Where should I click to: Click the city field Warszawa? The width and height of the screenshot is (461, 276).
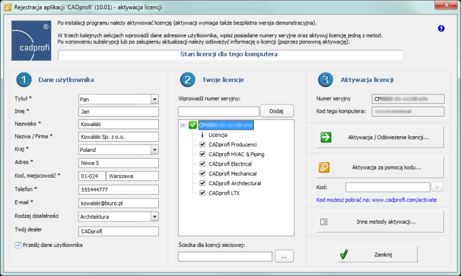(132, 176)
